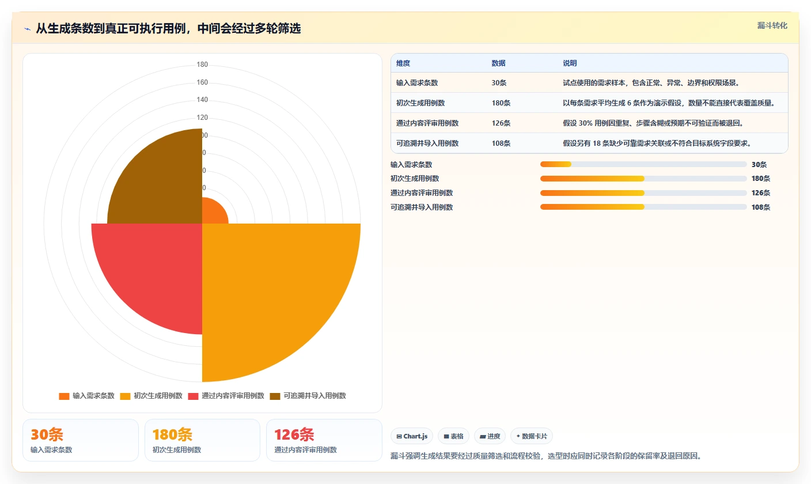The width and height of the screenshot is (811, 484).
Task: Click the 通过内容评审用例数 progress bar
Action: point(643,193)
